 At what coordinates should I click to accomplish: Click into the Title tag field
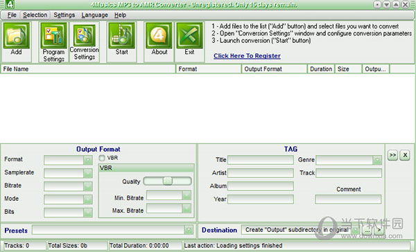coord(261,160)
